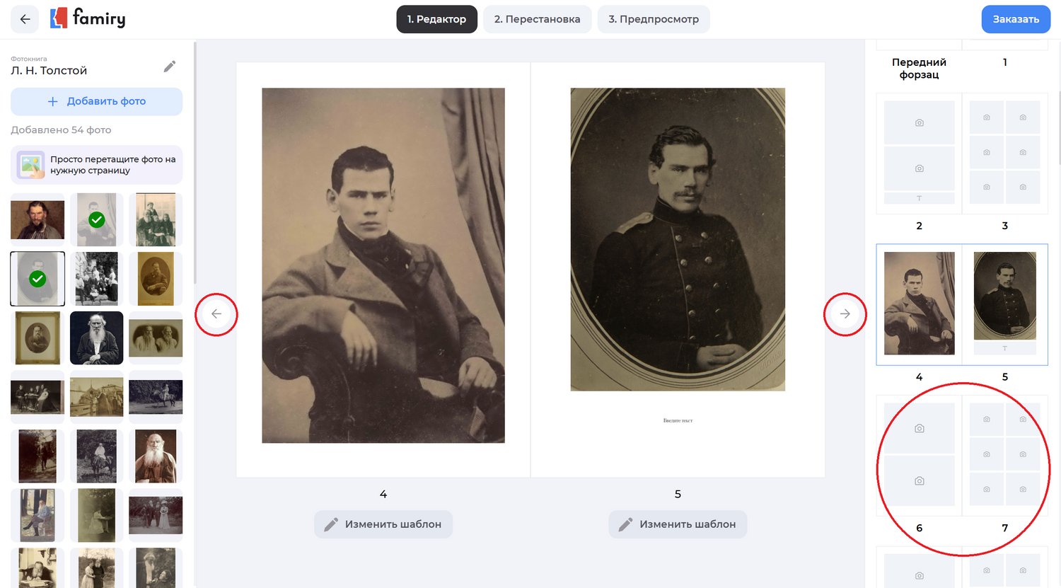1061x588 pixels.
Task: Click the caption text field on page 5
Action: tap(678, 420)
